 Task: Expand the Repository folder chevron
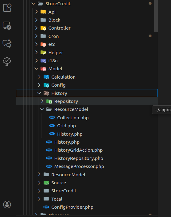(42, 101)
